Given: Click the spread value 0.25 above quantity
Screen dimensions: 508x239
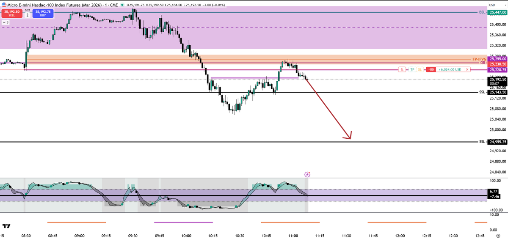Looking at the screenshot, I should (27, 10).
